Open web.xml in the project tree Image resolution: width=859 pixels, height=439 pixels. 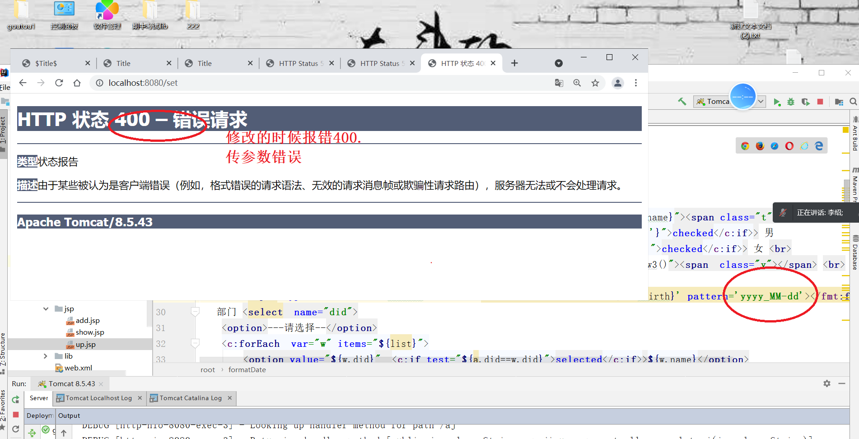[74, 368]
